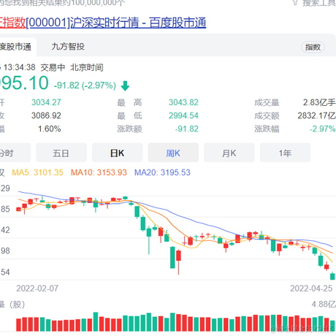
Task: Click the last green candlestick on chart
Action: tap(332, 276)
